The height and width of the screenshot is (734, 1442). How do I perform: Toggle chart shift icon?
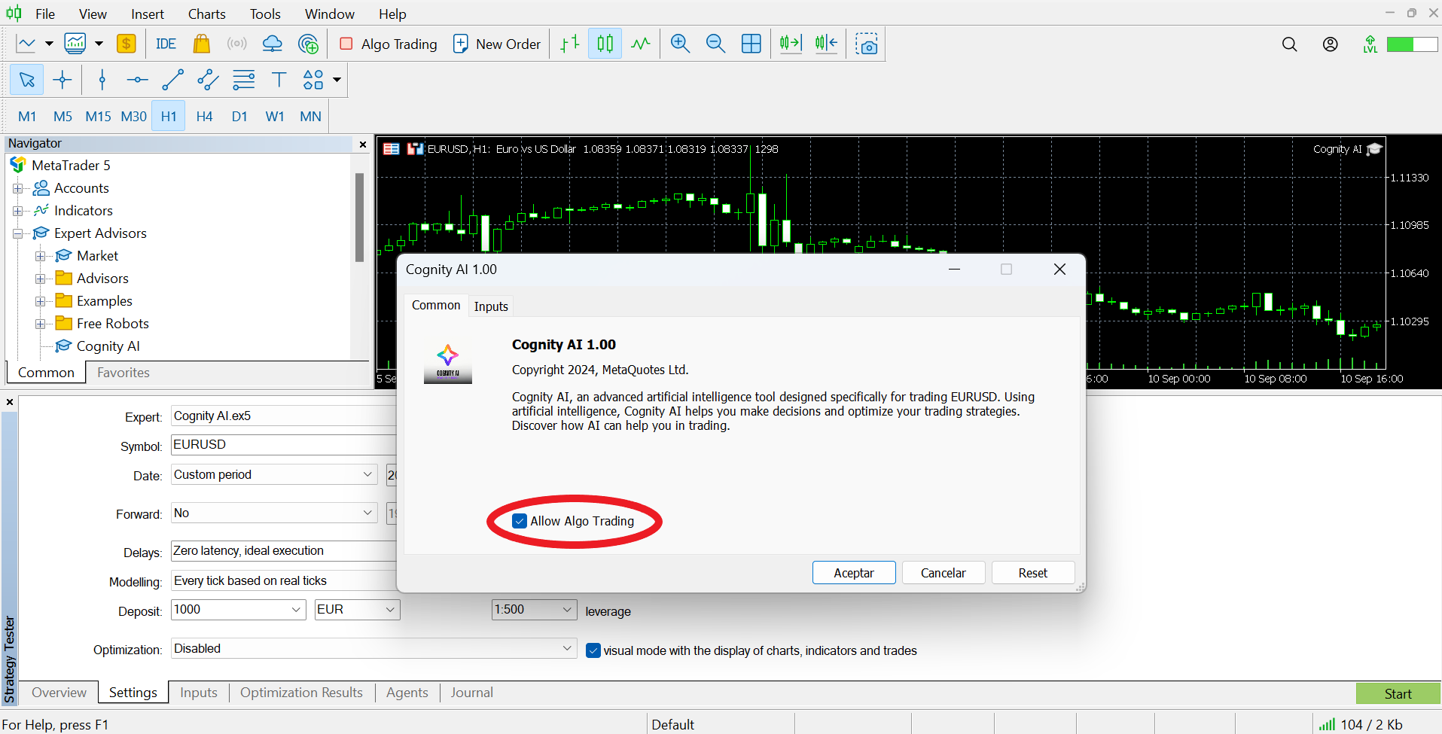pyautogui.click(x=826, y=44)
